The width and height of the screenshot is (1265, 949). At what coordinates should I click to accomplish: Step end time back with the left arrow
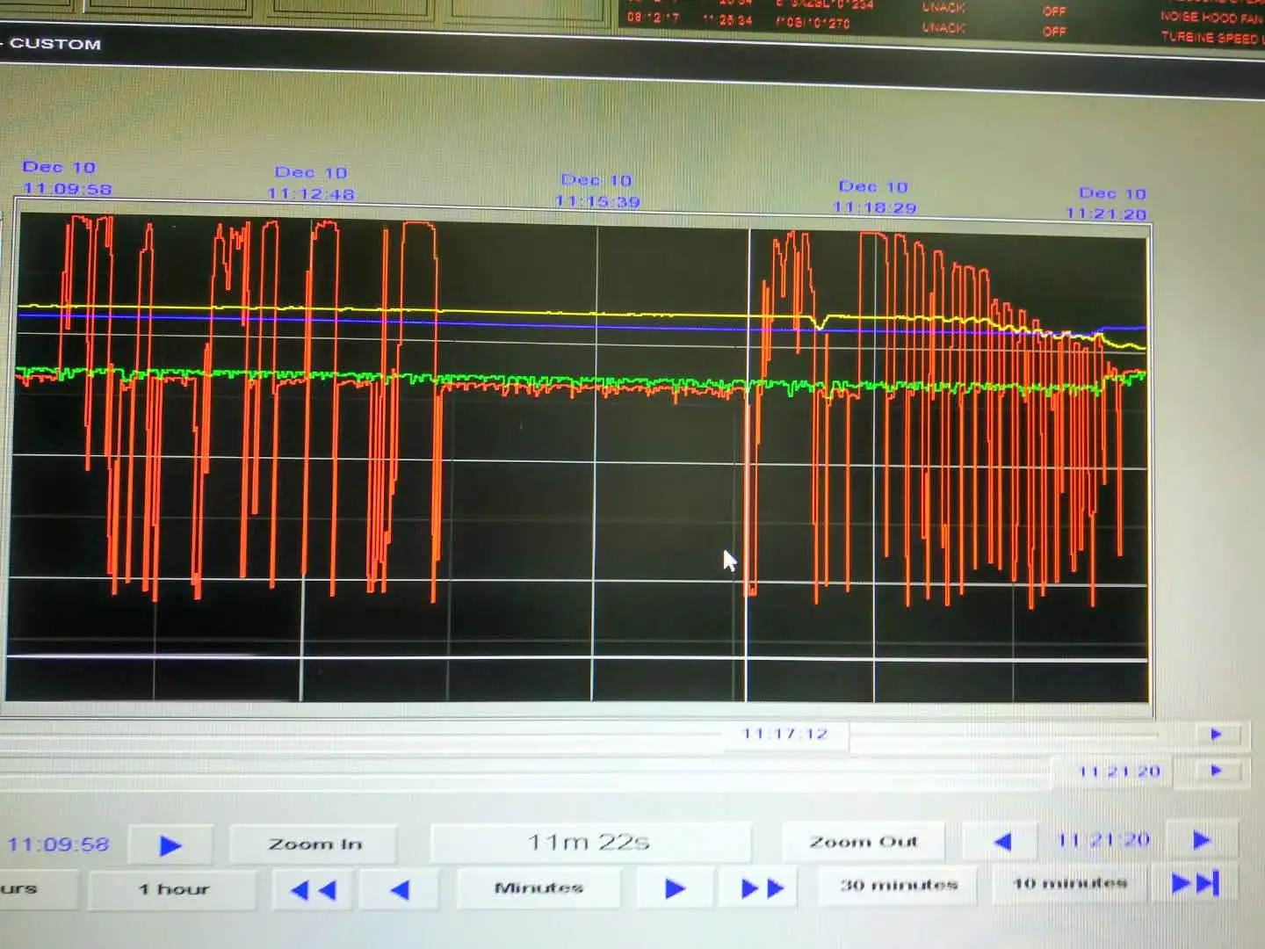(x=1002, y=842)
